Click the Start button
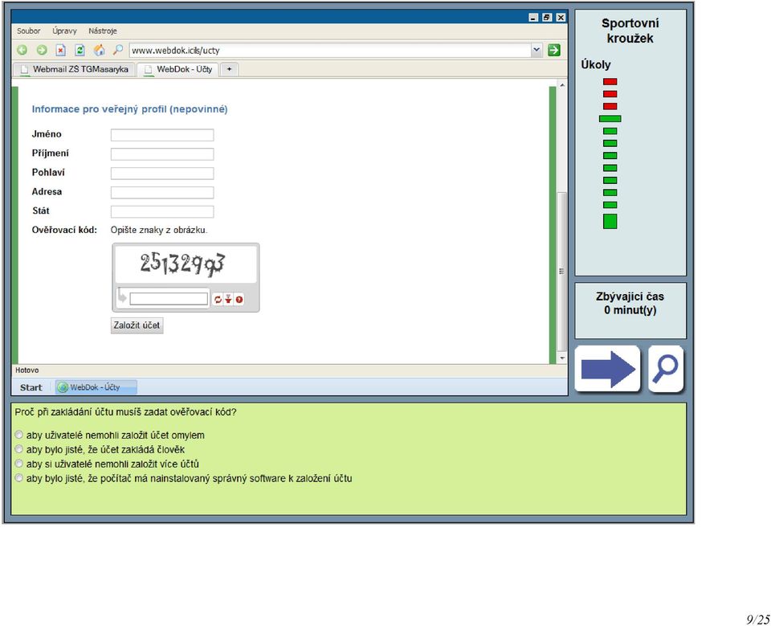Image resolution: width=771 pixels, height=626 pixels. coord(31,388)
